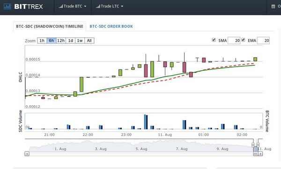Click the BITTREX brand name text
This screenshot has height=169, width=281.
click(x=29, y=7)
